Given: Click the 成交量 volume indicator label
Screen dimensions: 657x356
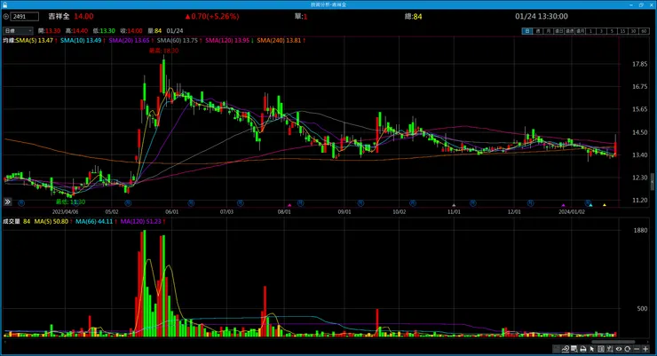Looking at the screenshot, I should (12, 221).
